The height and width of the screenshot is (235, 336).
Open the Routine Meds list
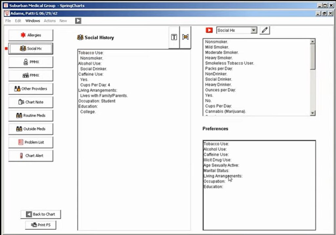coord(31,115)
